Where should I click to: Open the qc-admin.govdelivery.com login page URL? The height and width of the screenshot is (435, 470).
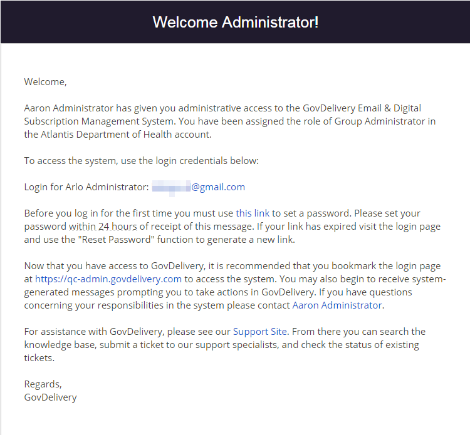click(108, 279)
